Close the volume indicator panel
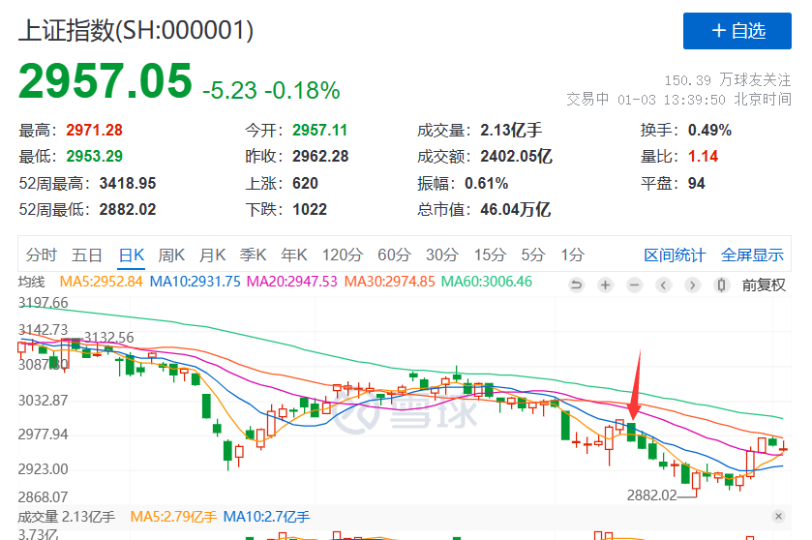The width and height of the screenshot is (812, 540). tap(778, 516)
